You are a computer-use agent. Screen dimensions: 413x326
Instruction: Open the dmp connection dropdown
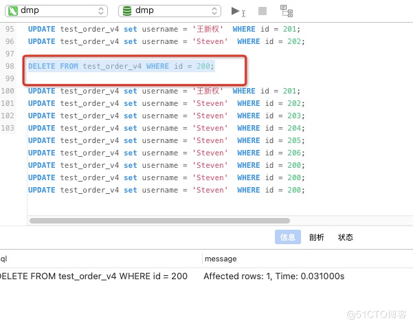(56, 11)
